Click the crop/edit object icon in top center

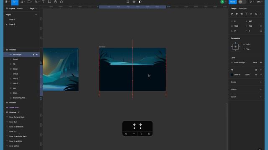click(x=128, y=2)
